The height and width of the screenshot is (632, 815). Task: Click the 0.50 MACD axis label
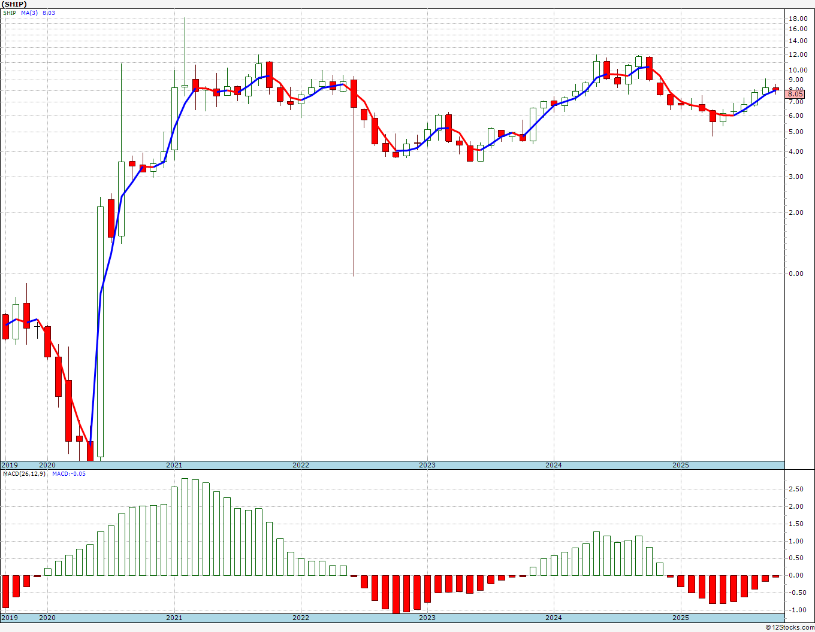[x=795, y=558]
